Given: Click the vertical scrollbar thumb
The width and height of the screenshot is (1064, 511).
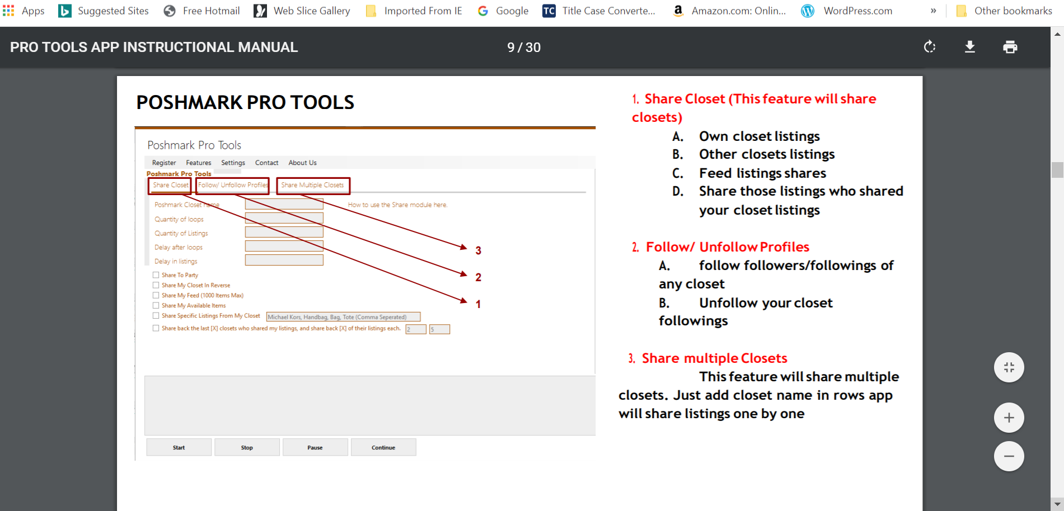Looking at the screenshot, I should click(1057, 169).
